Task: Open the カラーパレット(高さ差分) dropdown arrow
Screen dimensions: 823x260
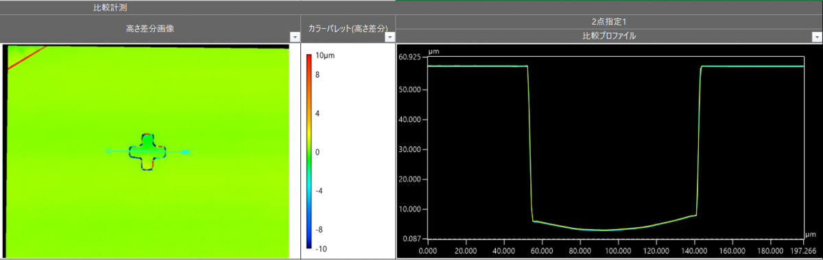Action: (x=390, y=37)
